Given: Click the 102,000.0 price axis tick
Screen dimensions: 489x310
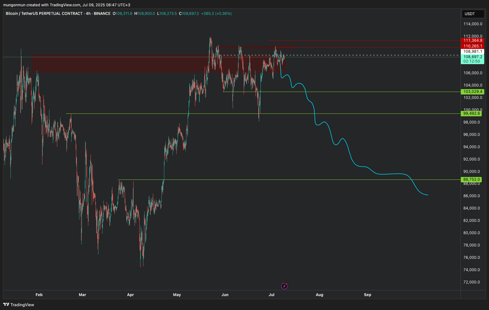Looking at the screenshot, I should point(472,98).
